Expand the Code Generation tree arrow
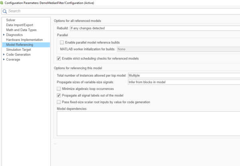The height and width of the screenshot is (166, 240). point(4,55)
